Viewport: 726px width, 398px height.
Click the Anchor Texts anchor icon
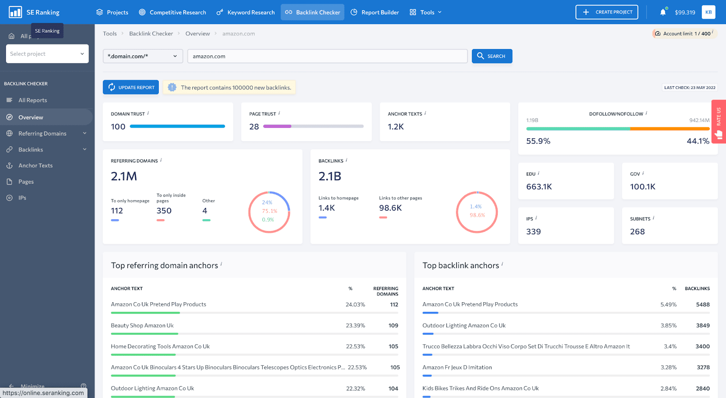point(10,166)
